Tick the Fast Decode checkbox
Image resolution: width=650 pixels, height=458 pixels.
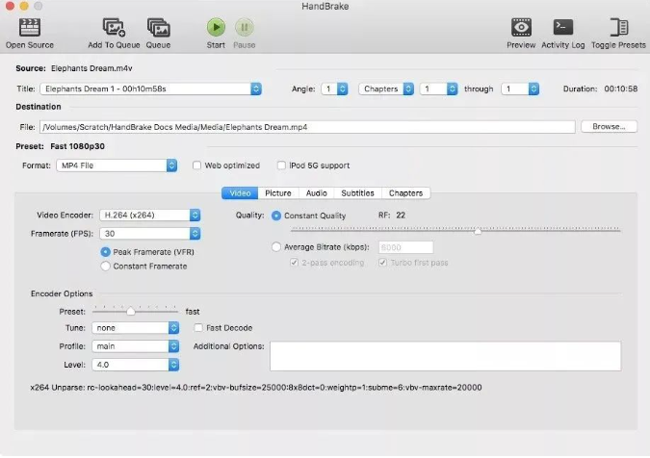coord(198,328)
